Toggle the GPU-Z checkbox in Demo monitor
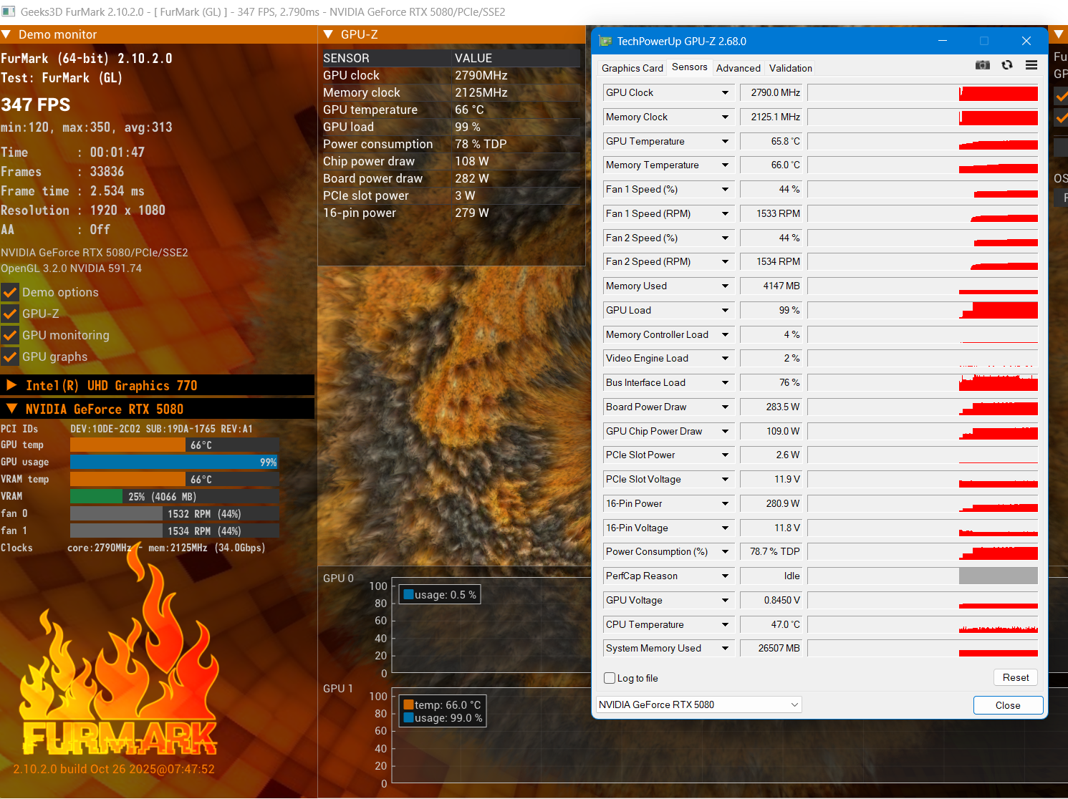Screen dimensions: 1068x799 pyautogui.click(x=9, y=314)
